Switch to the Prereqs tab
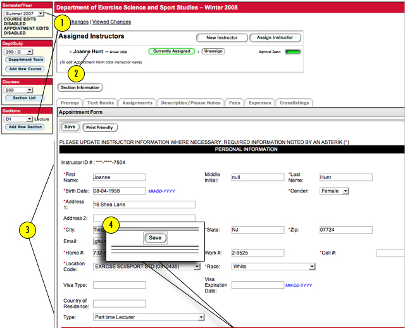 (x=70, y=103)
